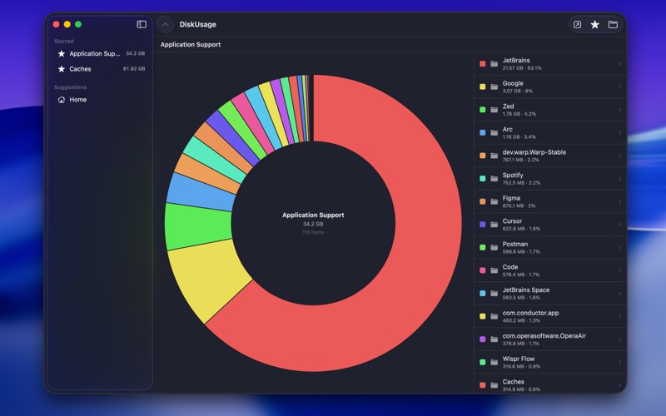Select the "81.92 GB" size in sidebar

134,69
